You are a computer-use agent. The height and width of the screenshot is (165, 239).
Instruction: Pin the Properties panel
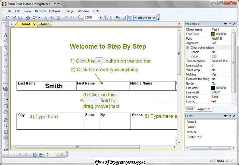230,24
